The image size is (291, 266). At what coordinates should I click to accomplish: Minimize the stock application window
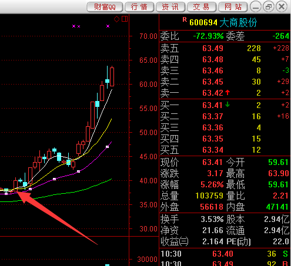pos(256,7)
